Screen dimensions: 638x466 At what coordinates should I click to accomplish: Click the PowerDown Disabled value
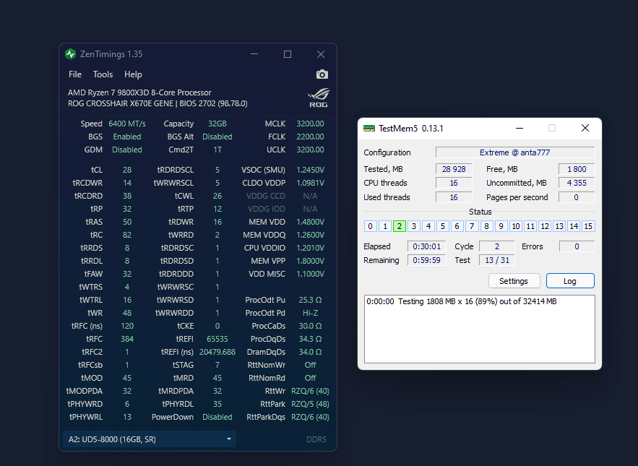[217, 417]
